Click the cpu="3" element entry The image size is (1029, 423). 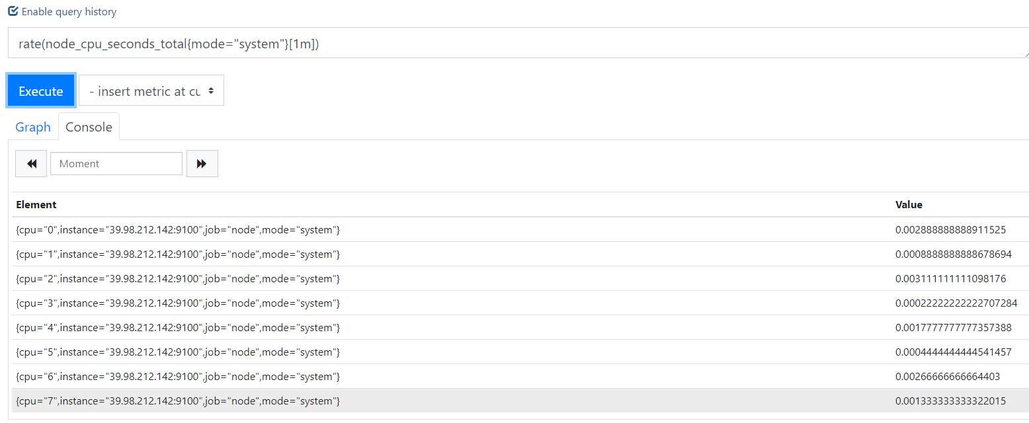click(178, 303)
